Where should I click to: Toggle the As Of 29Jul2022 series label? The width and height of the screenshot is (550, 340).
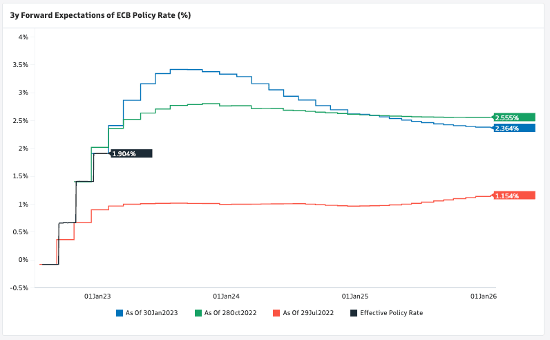click(307, 313)
